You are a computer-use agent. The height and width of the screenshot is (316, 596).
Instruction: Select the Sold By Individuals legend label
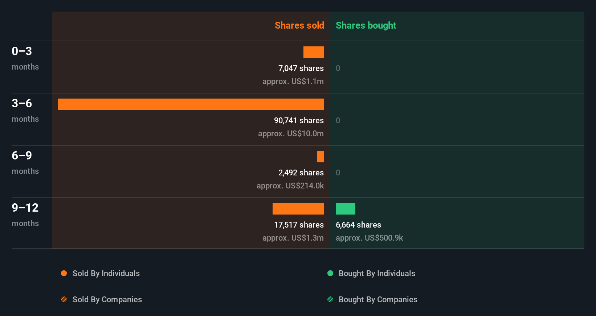[x=106, y=274]
